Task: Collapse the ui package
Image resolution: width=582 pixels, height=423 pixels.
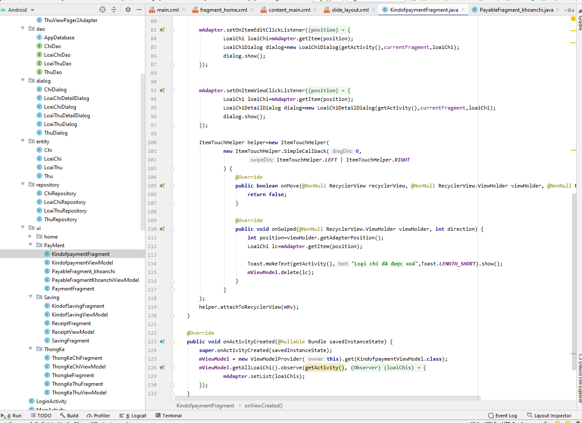Action: pos(23,228)
